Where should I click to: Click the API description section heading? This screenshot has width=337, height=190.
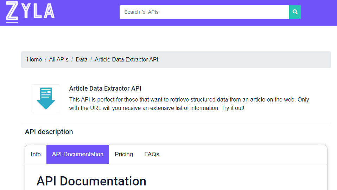(49, 132)
